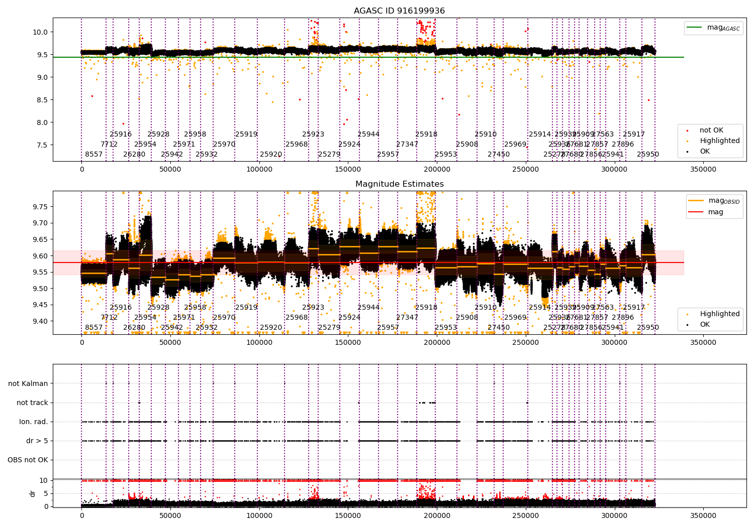The image size is (754, 527).
Task: Click obsid label 25917 in the magnitude plot
Action: pyautogui.click(x=634, y=308)
